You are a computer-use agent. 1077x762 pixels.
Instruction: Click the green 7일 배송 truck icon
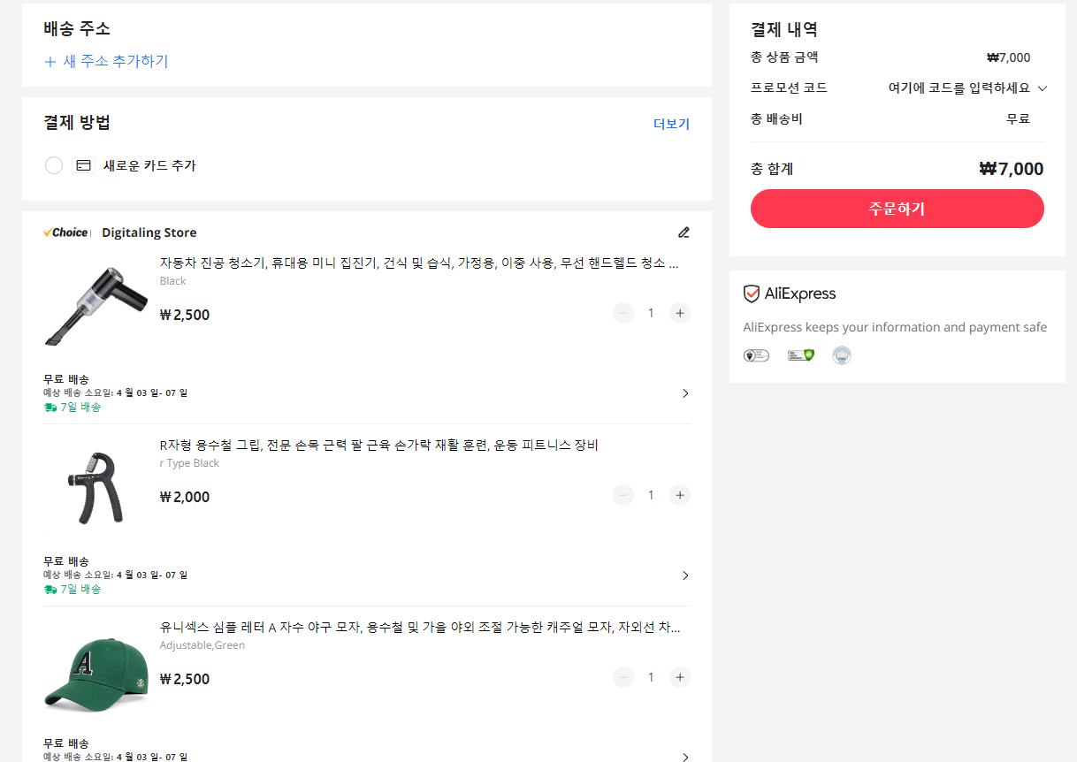(50, 407)
